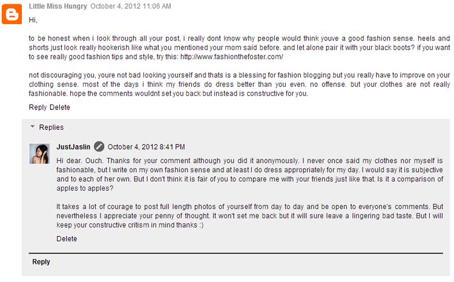The width and height of the screenshot is (454, 282).
Task: Click the pencil author badge beside JustJaslin
Action: click(99, 147)
